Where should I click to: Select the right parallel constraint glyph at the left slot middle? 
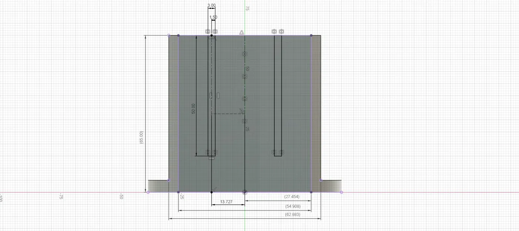[218, 96]
